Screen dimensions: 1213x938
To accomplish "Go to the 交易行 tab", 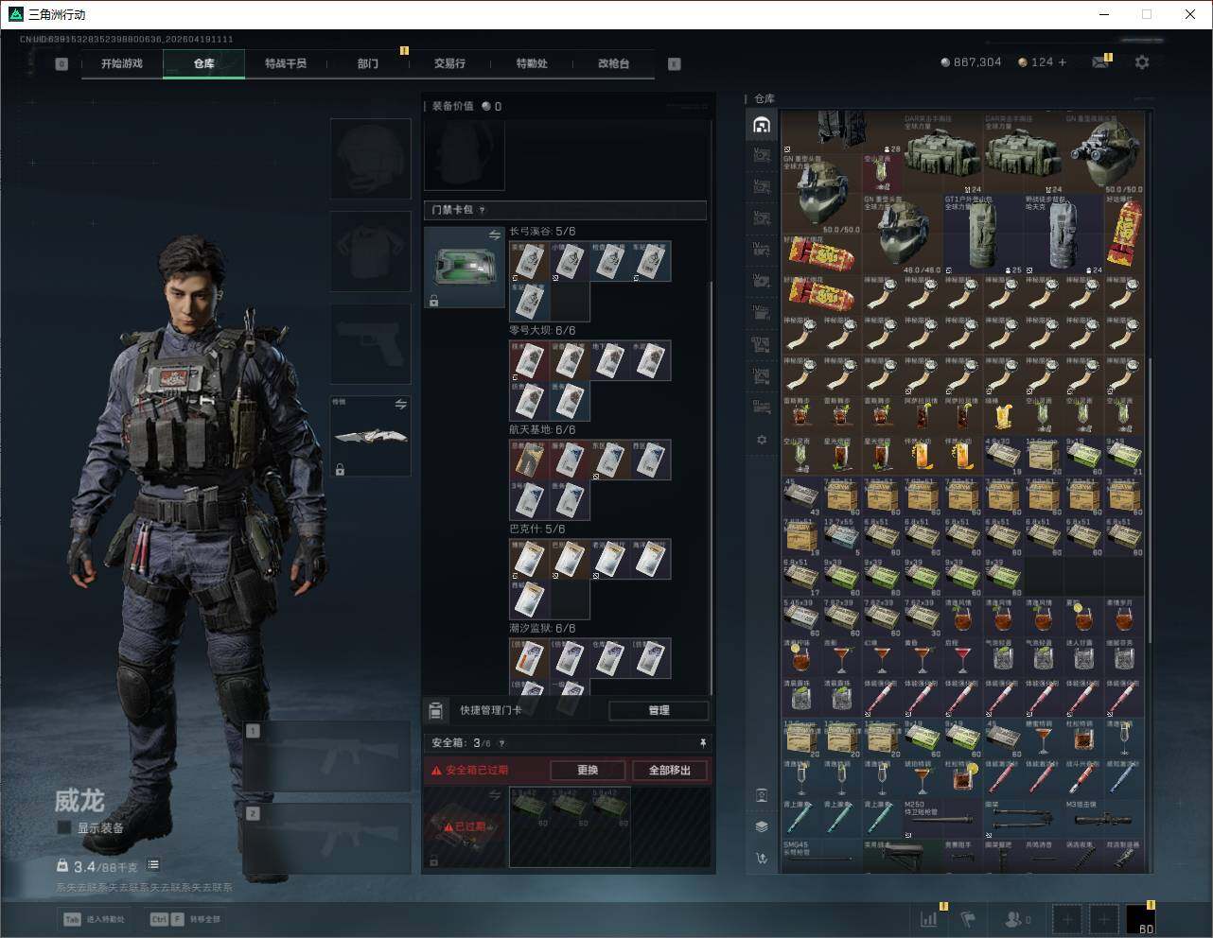I will click(x=449, y=63).
